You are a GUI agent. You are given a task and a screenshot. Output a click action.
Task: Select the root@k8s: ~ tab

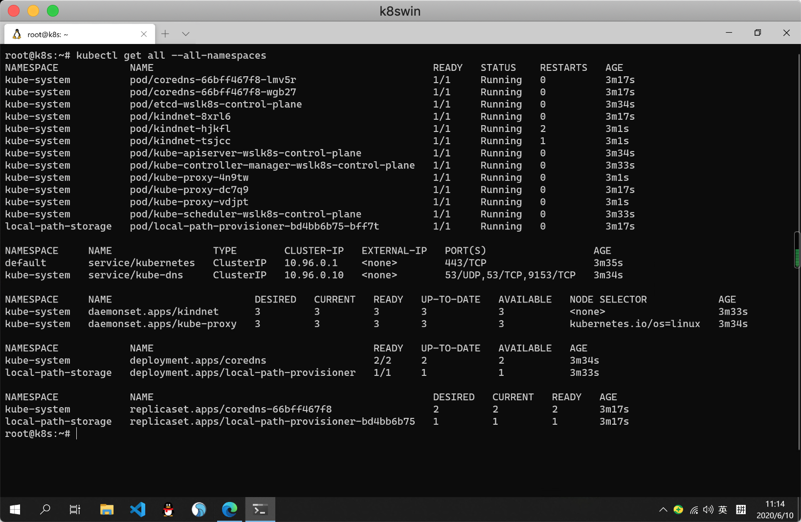point(80,34)
